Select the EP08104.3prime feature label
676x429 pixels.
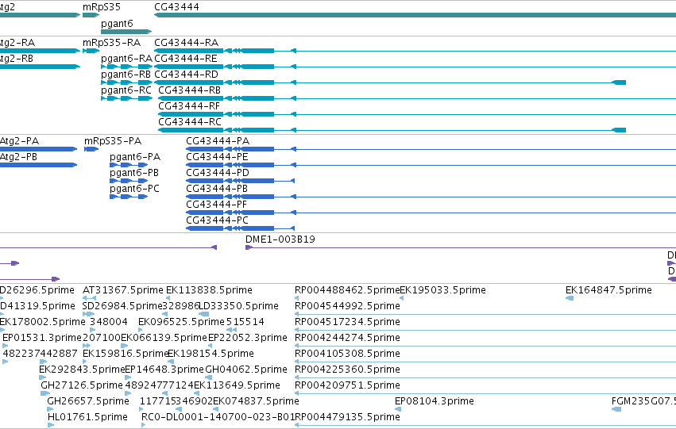[x=435, y=402]
